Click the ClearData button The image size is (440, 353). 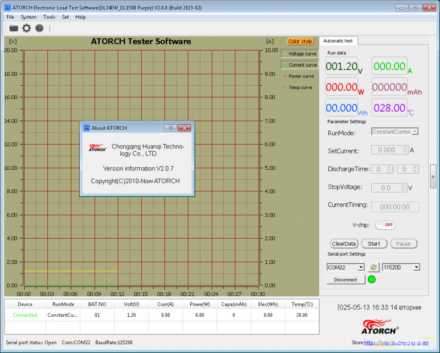pos(344,244)
